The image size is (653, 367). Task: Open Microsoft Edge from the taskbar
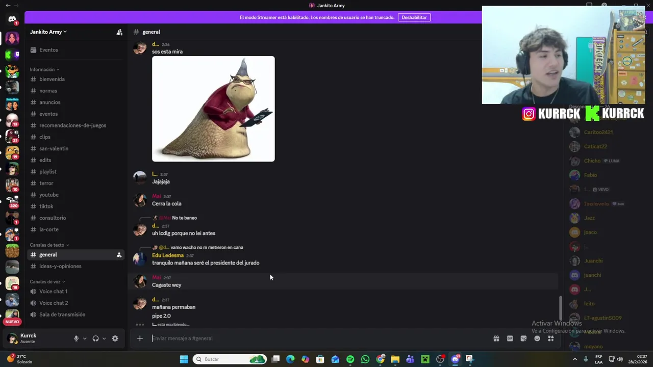pyautogui.click(x=290, y=359)
